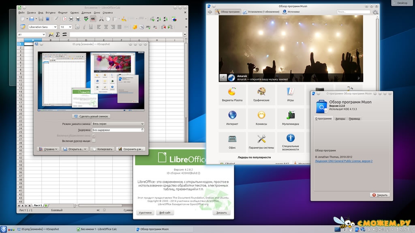Viewport: 415px width, 233px height.
Task: Switch to Источники tab in Muon
Action: click(291, 12)
